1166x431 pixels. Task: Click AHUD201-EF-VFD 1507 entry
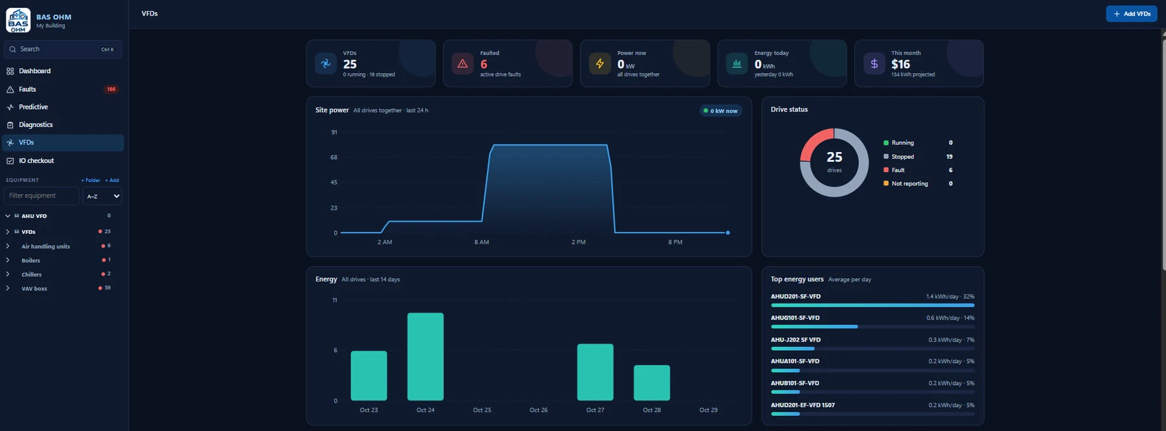click(803, 405)
